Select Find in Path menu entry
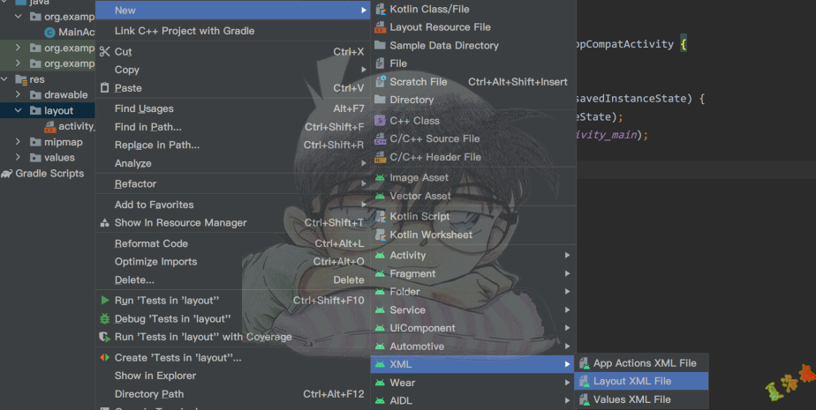The width and height of the screenshot is (816, 410). [147, 127]
